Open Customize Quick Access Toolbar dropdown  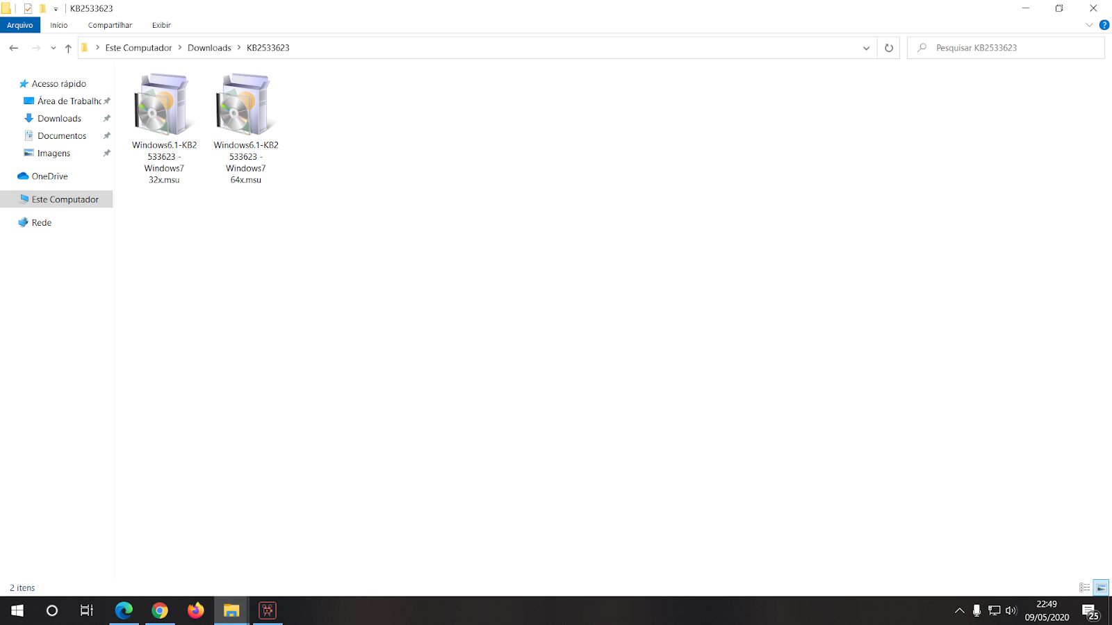56,9
